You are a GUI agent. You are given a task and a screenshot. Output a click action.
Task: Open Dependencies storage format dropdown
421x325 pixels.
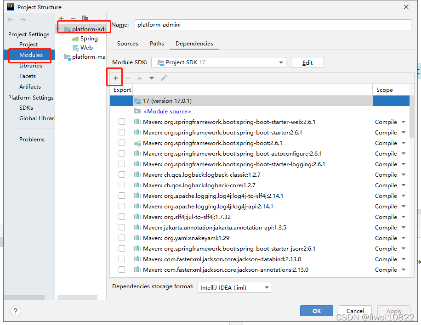pyautogui.click(x=235, y=287)
